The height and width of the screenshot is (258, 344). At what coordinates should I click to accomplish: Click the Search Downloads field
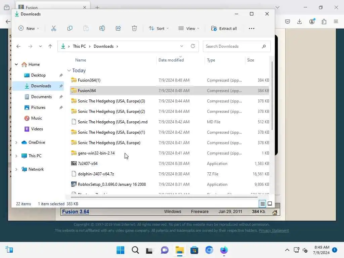[236, 46]
